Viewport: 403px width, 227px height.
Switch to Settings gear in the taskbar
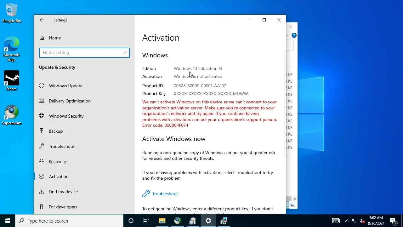click(x=208, y=221)
